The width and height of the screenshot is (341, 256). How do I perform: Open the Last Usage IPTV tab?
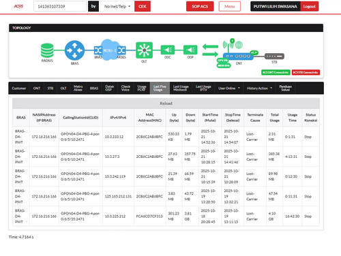tap(203, 89)
